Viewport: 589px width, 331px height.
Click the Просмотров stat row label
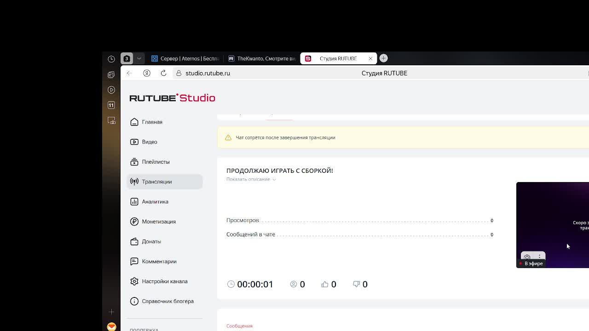coord(243,220)
